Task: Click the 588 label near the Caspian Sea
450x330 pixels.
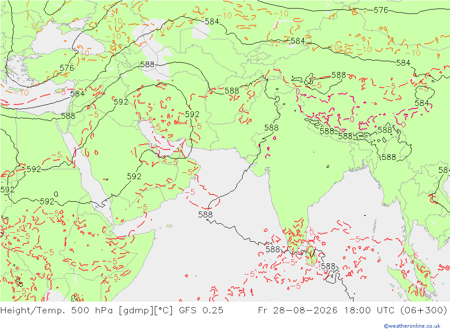Action: click(x=147, y=64)
